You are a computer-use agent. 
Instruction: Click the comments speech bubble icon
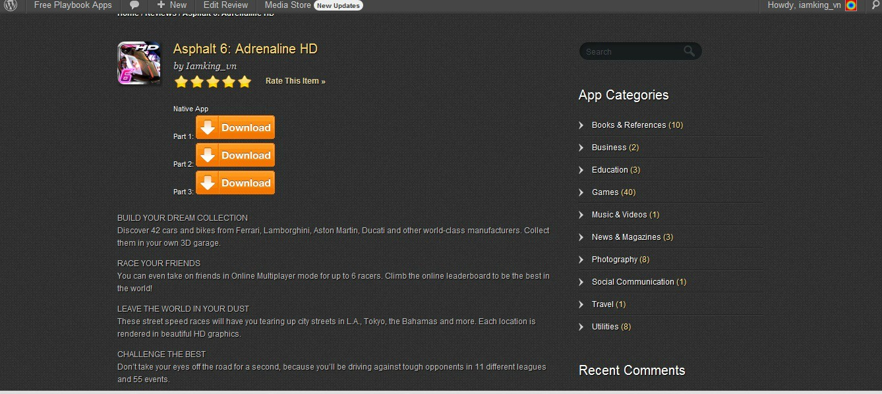coord(134,5)
